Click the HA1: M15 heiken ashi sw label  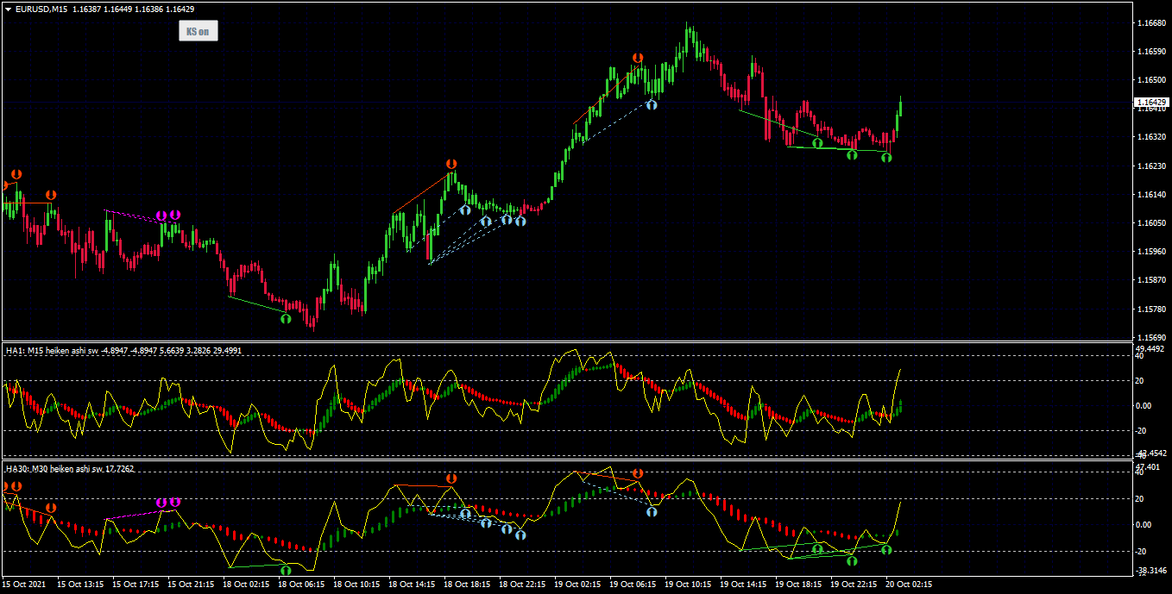51,350
